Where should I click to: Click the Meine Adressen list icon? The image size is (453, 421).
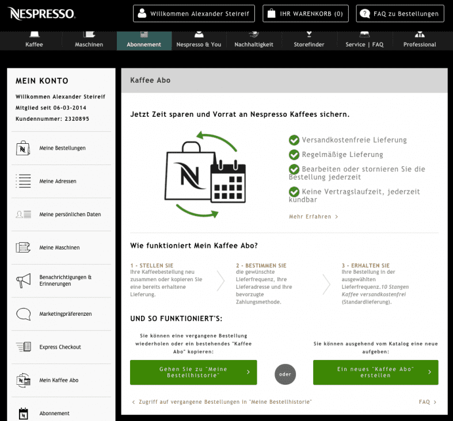23,181
